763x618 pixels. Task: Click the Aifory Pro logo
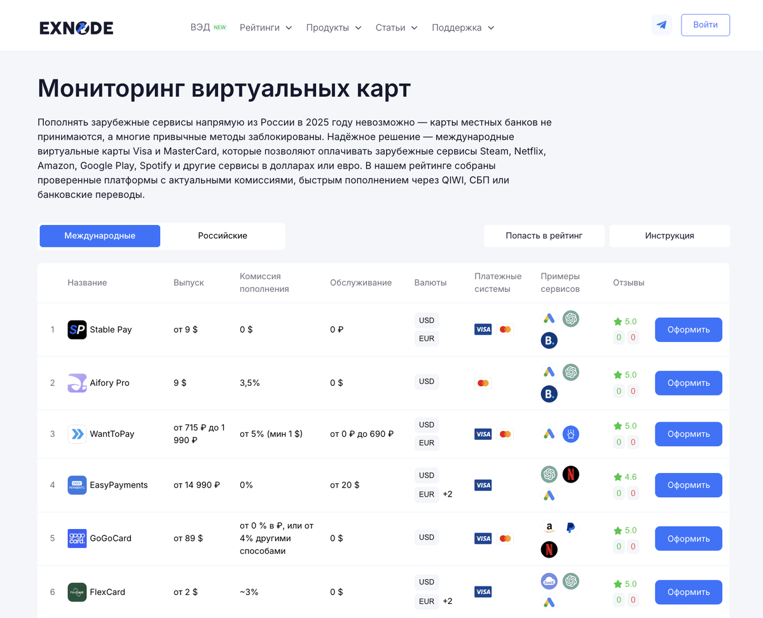(76, 383)
